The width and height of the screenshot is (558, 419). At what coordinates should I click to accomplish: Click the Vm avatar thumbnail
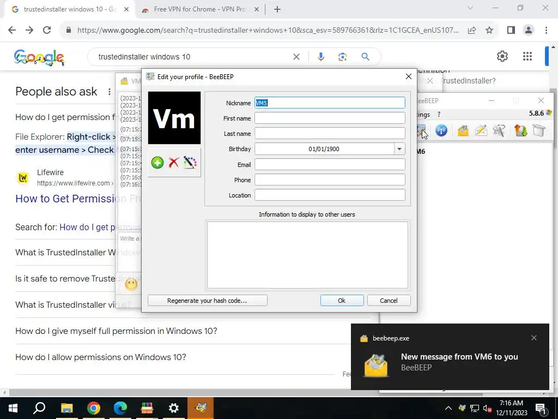[x=174, y=118]
